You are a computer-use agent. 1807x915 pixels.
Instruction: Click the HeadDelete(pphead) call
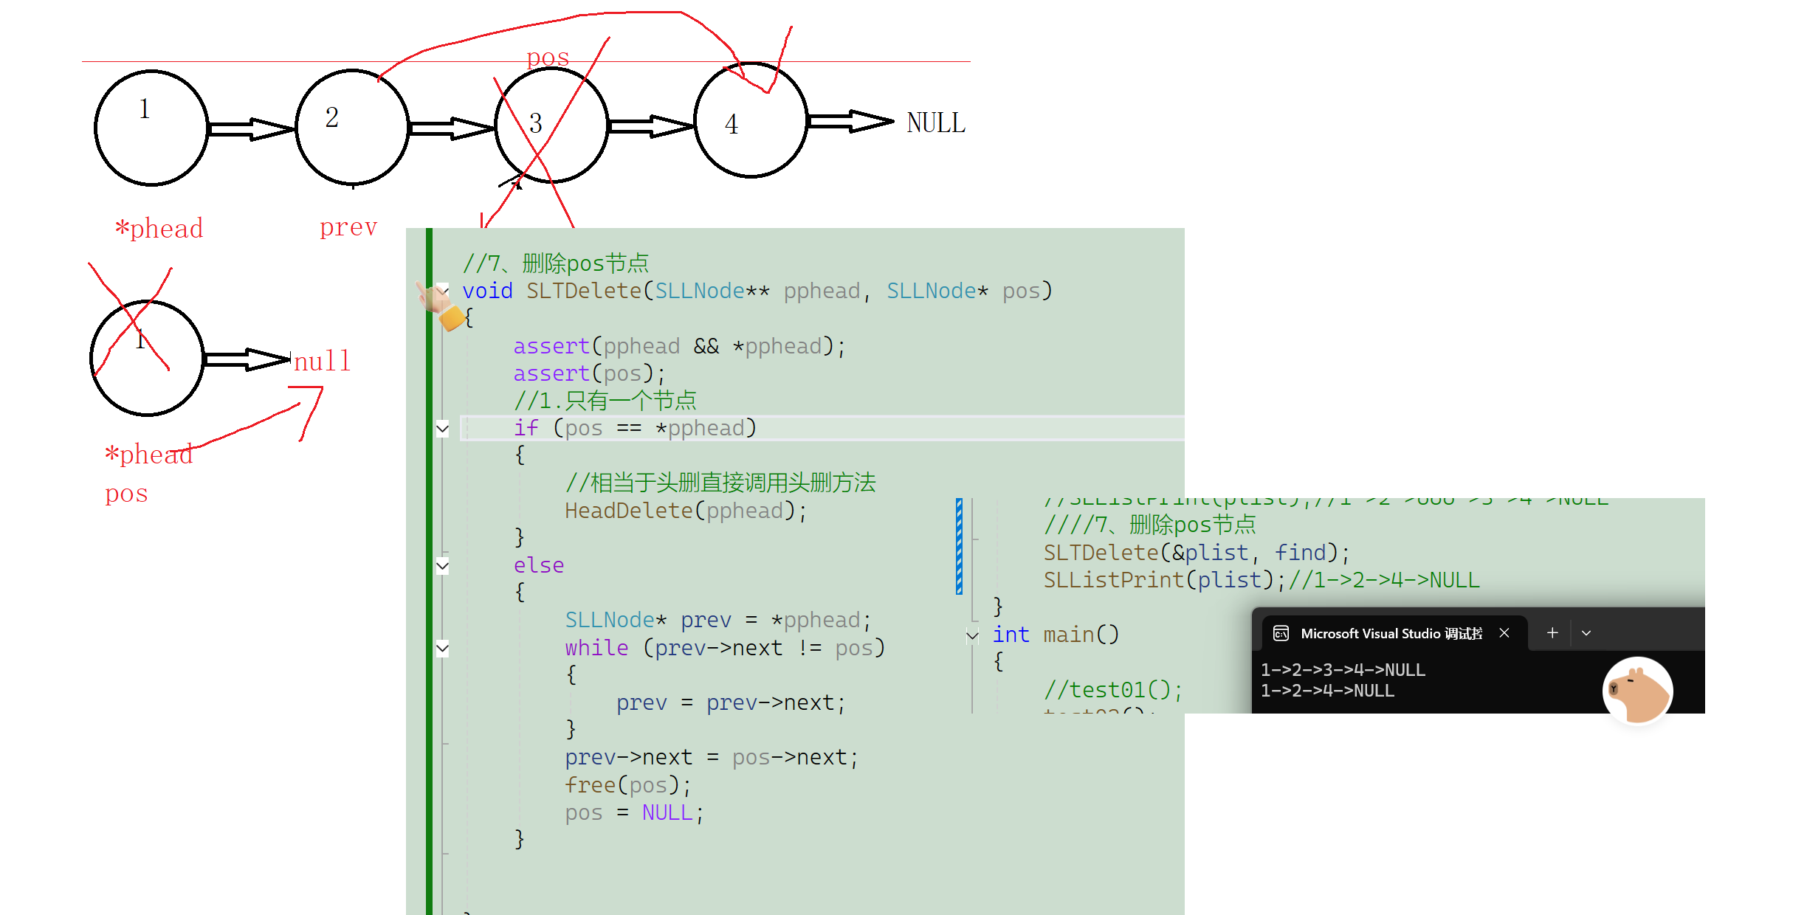684,511
